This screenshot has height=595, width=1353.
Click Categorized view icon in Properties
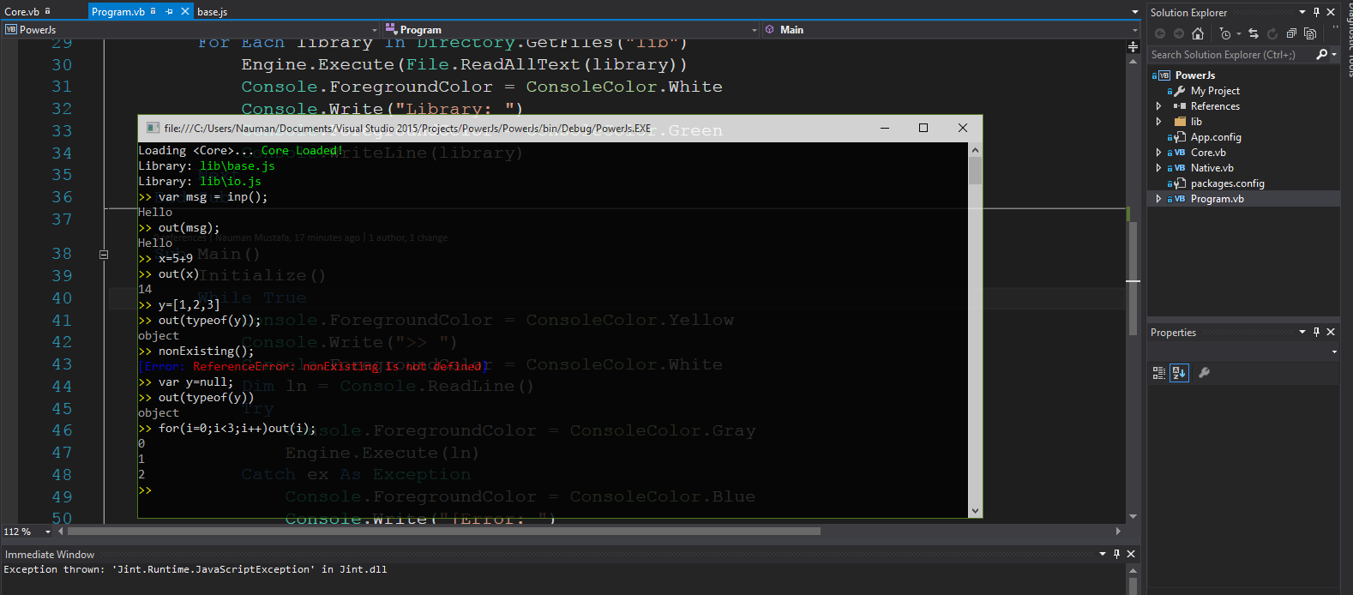pyautogui.click(x=1159, y=373)
